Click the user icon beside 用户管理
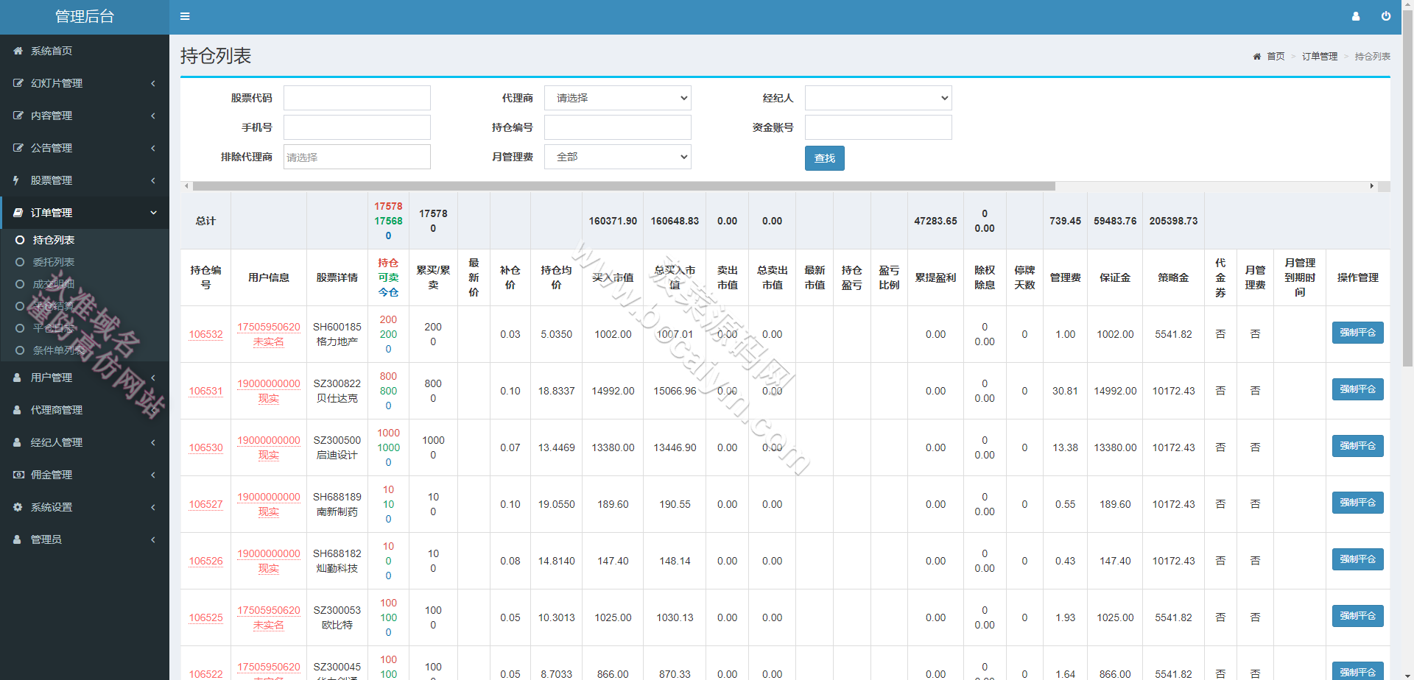 (17, 378)
